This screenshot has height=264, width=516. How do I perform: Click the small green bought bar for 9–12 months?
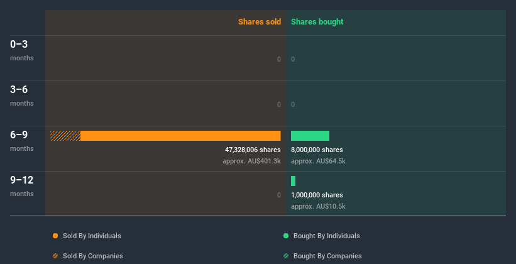294,181
